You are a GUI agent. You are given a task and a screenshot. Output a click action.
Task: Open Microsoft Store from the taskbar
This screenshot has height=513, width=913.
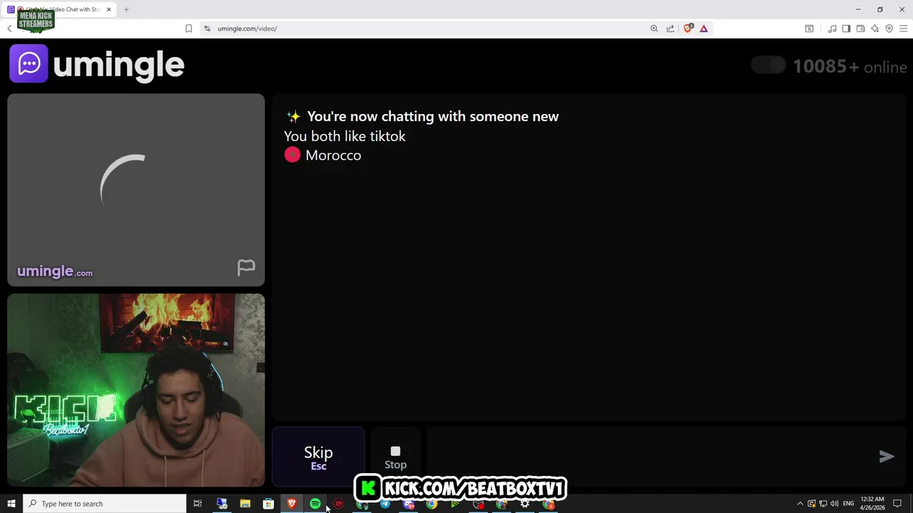(x=268, y=504)
